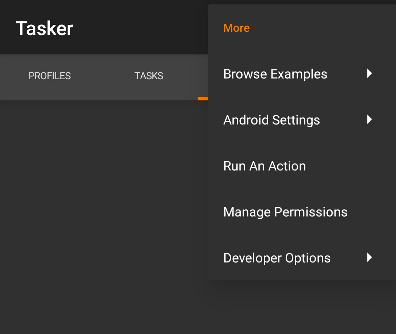This screenshot has width=396, height=334.
Task: Click the Tasker app title
Action: point(45,28)
